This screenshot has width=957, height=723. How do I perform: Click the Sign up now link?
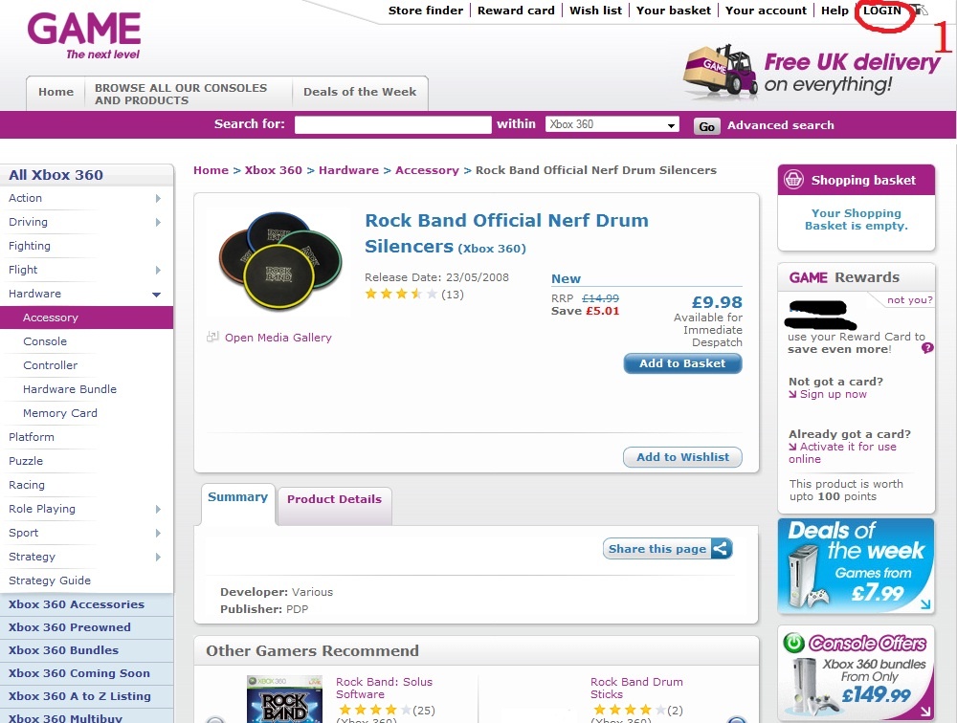(x=834, y=394)
